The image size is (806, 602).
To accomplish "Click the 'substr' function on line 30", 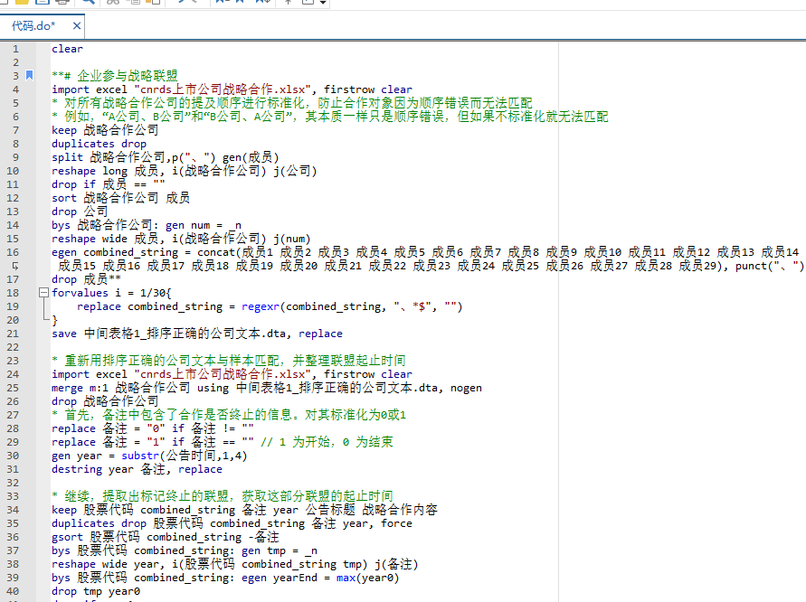I will click(x=140, y=456).
